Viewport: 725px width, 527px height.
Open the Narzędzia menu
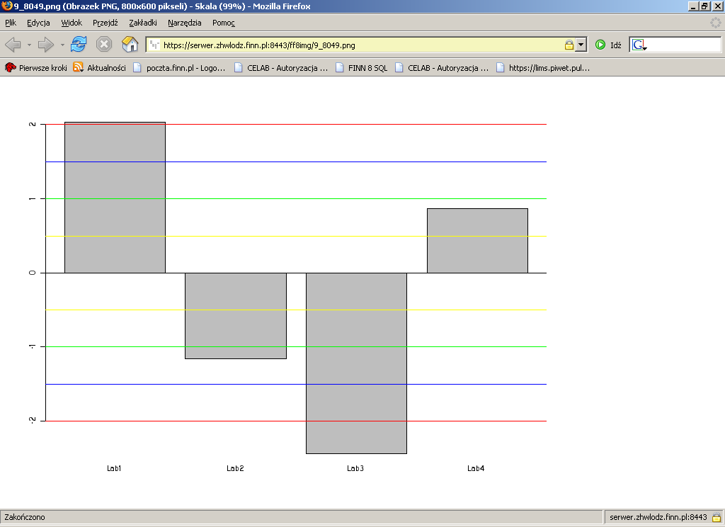point(185,23)
